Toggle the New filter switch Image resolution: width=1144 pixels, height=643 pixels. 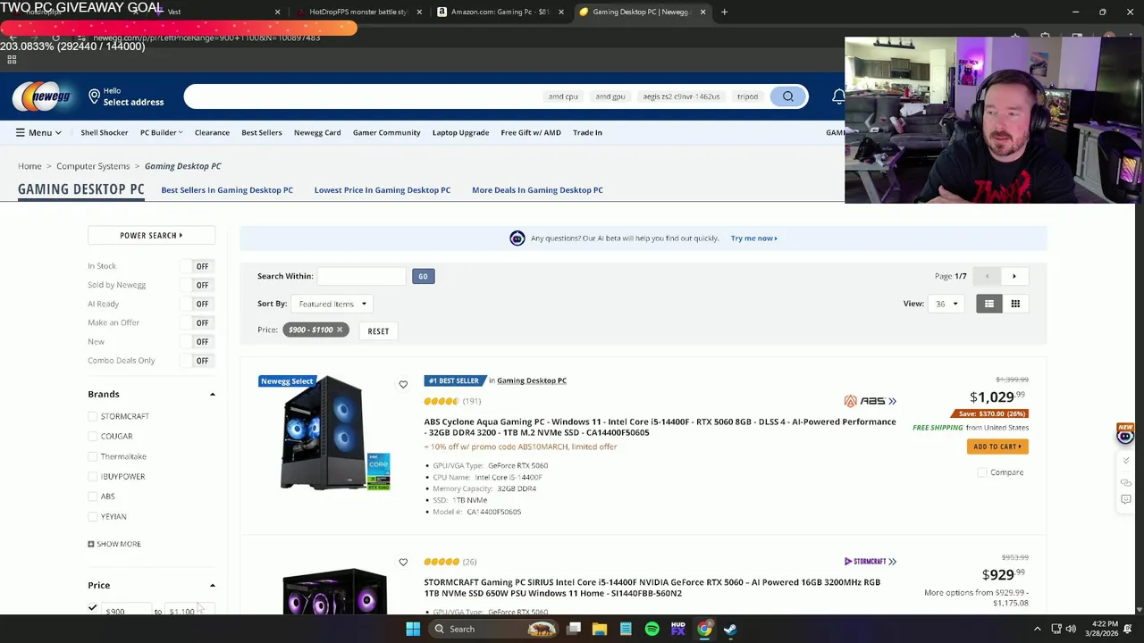pos(196,341)
